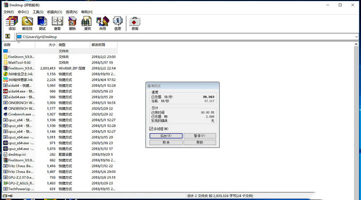Select size value 2,813,413
Screen dimensions: 361x200
point(48,68)
